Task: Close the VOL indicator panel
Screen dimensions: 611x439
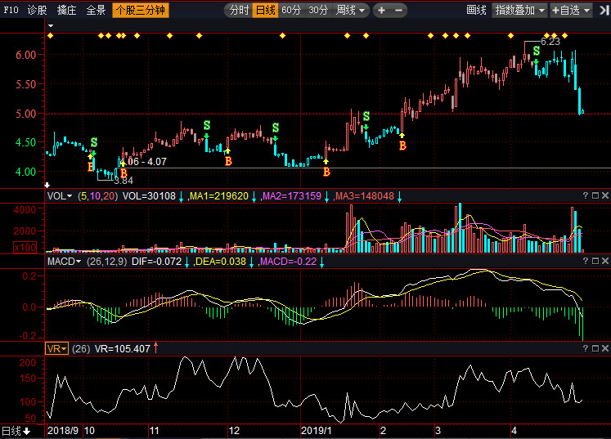Action: [605, 195]
